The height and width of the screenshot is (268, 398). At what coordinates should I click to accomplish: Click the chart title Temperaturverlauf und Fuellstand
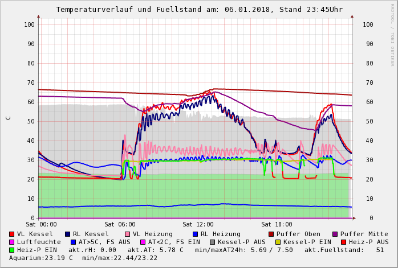129,10
